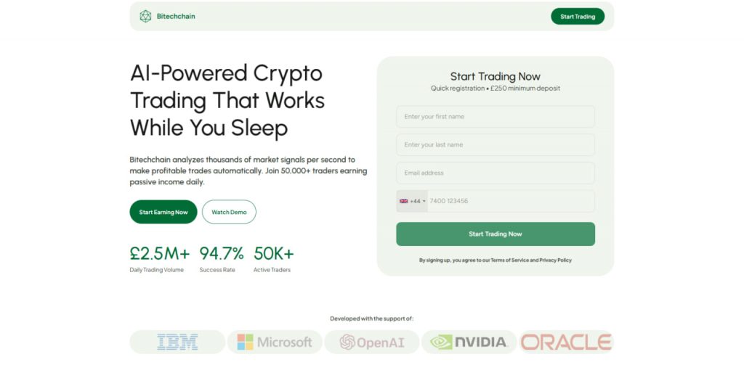Screen dimensions: 744x365
Task: Focus the last name input field
Action: (495, 145)
